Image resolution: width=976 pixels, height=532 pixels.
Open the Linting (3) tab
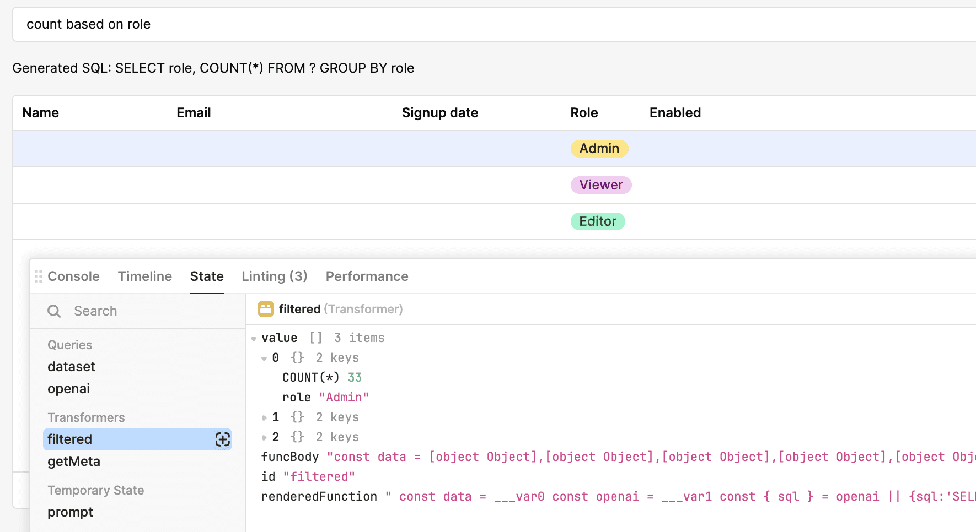(x=274, y=276)
